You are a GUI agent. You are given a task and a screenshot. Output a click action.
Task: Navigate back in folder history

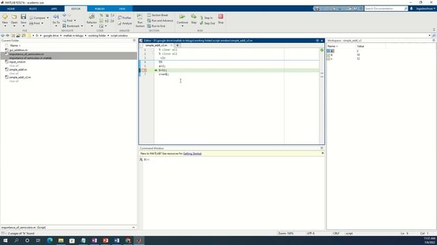[x=3, y=35]
